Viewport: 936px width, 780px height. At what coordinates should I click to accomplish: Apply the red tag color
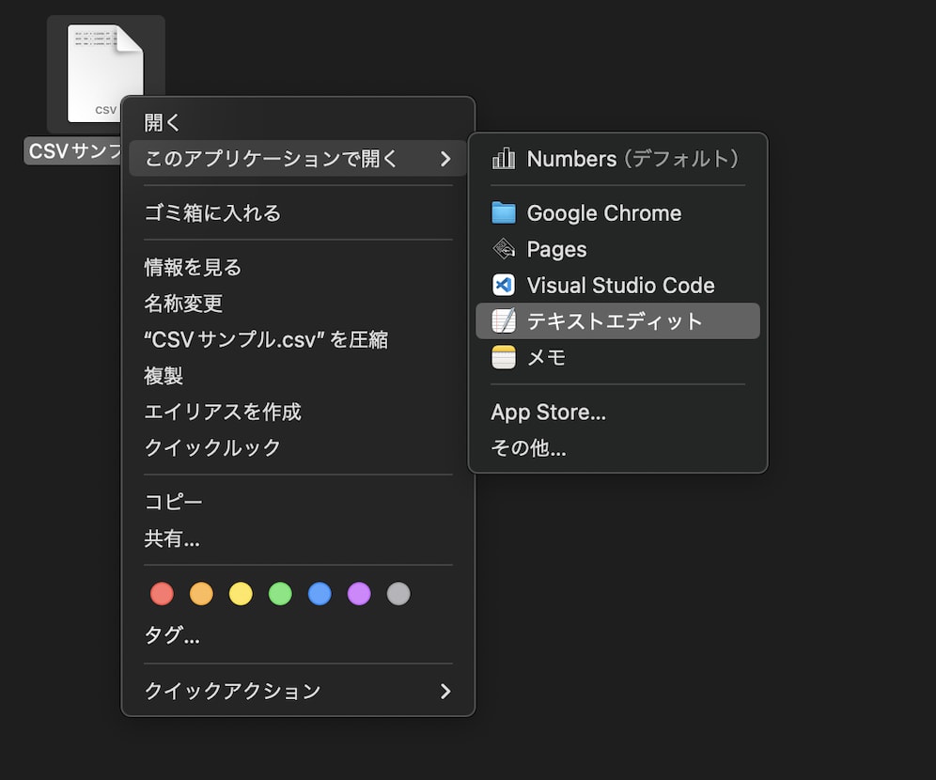coord(162,594)
